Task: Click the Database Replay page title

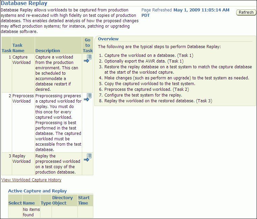Action: tap(24, 3)
